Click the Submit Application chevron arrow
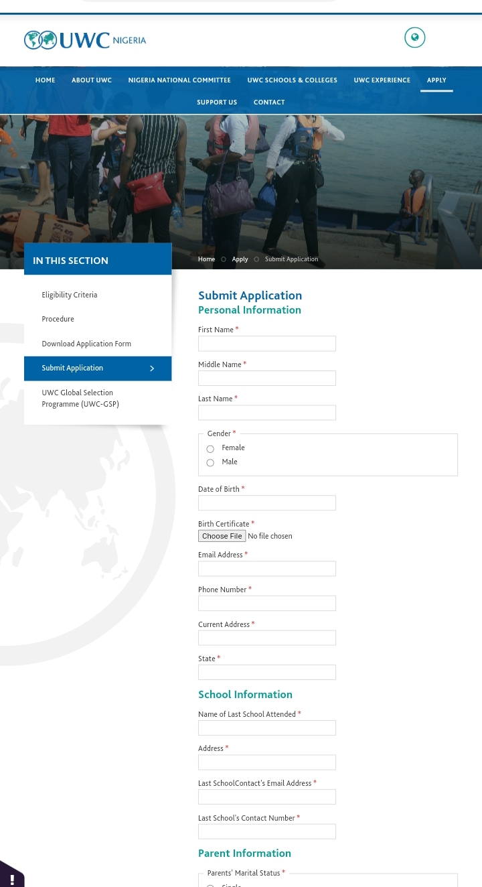The width and height of the screenshot is (482, 887). 152,368
